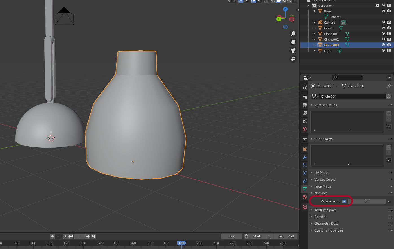Open the mesh data browse dropdown
394x249 pixels.
[x=315, y=96]
